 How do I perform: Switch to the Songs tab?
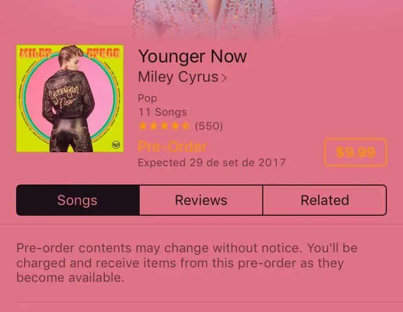pyautogui.click(x=78, y=200)
